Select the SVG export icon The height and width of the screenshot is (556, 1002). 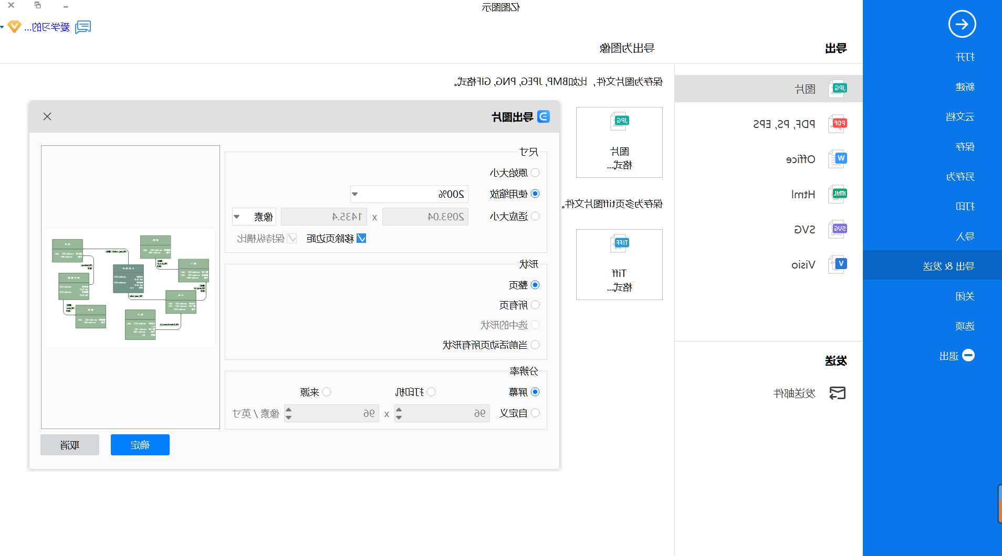click(839, 229)
